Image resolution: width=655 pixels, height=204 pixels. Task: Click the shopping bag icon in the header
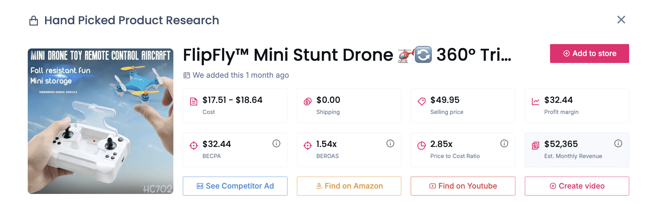(33, 20)
